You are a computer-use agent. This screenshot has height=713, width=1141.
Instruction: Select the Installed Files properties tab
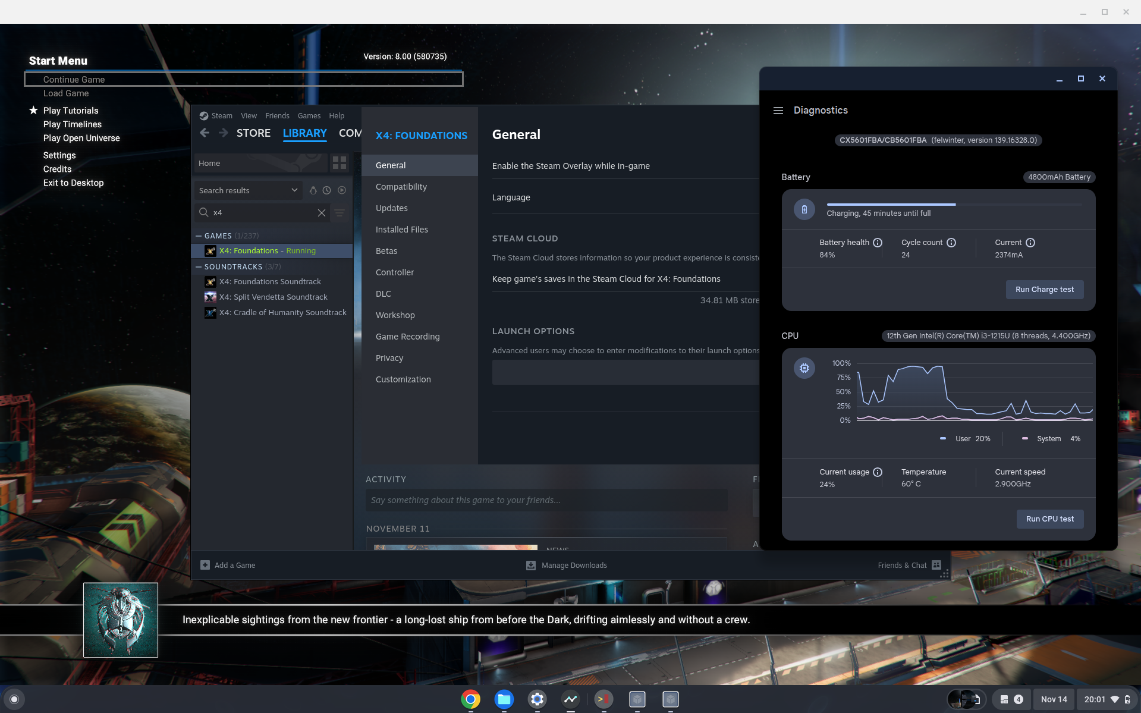click(420, 230)
